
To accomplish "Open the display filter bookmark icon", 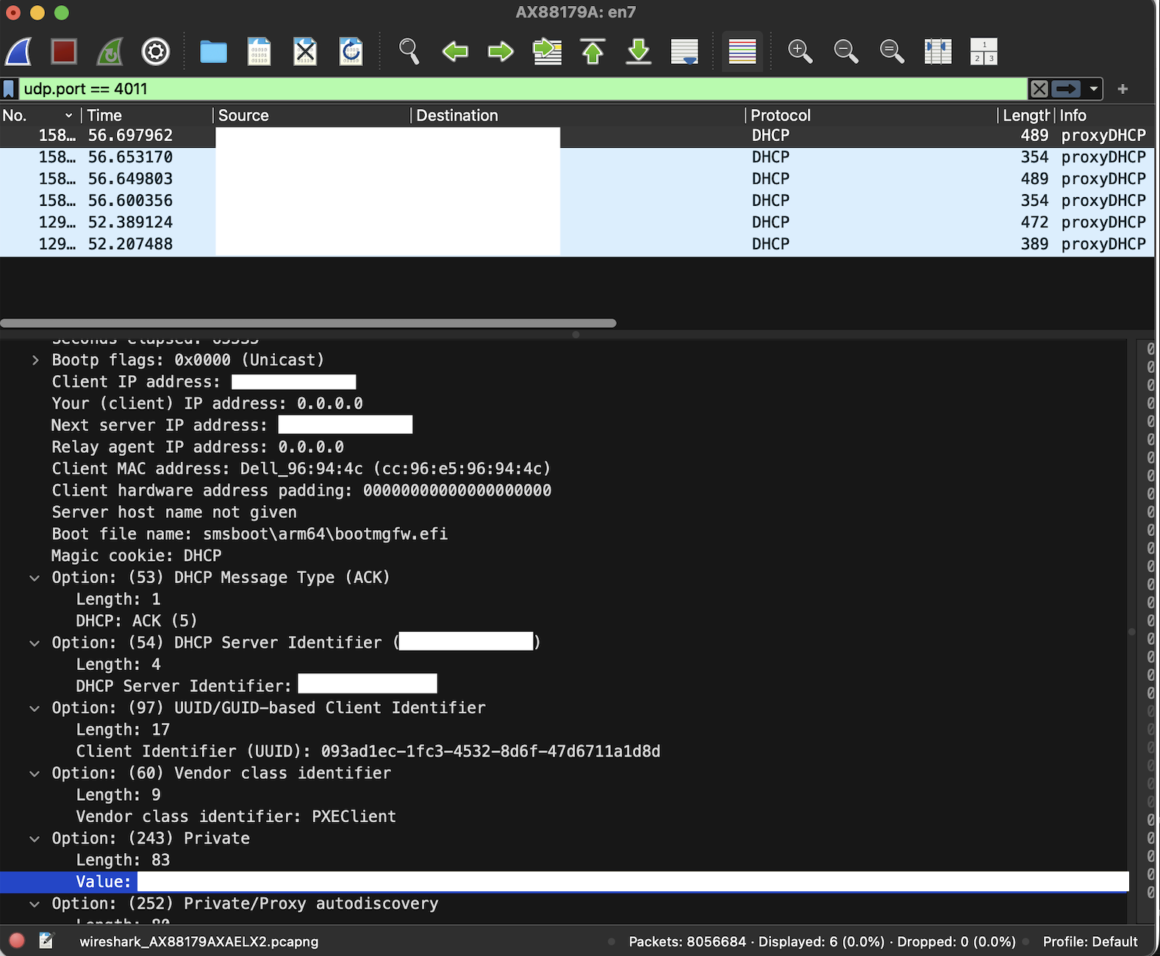I will coord(9,89).
